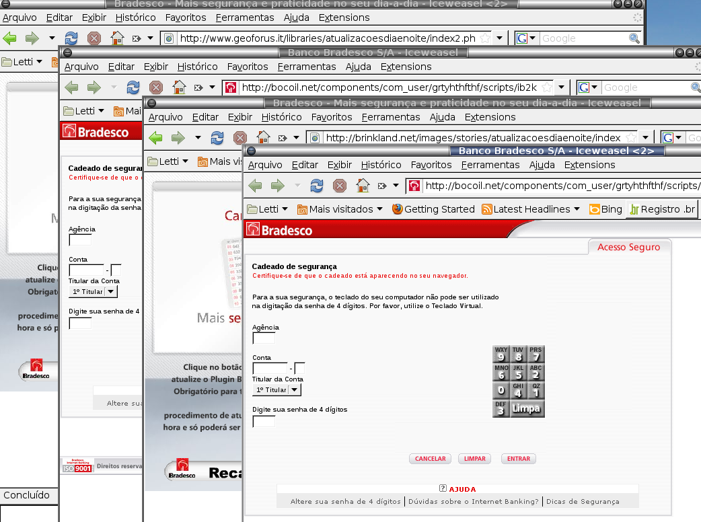Open Altere sua senha de 4 dígitos link
This screenshot has width=701, height=522.
point(346,501)
